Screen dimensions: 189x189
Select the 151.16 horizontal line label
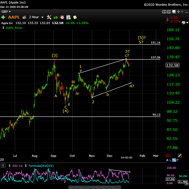[x=156, y=43]
